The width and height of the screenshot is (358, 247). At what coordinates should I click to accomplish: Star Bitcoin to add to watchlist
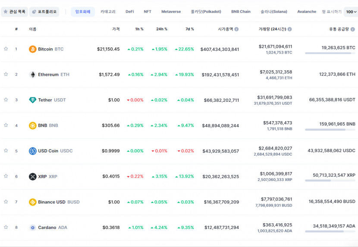(6, 49)
